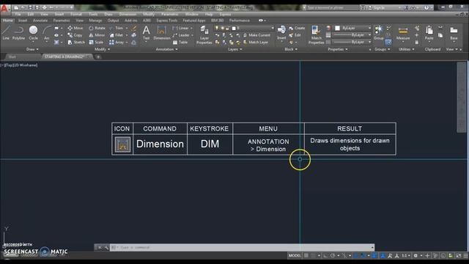469x264 pixels.
Task: Expand the Annotation panel dropdown
Action: coord(166,49)
